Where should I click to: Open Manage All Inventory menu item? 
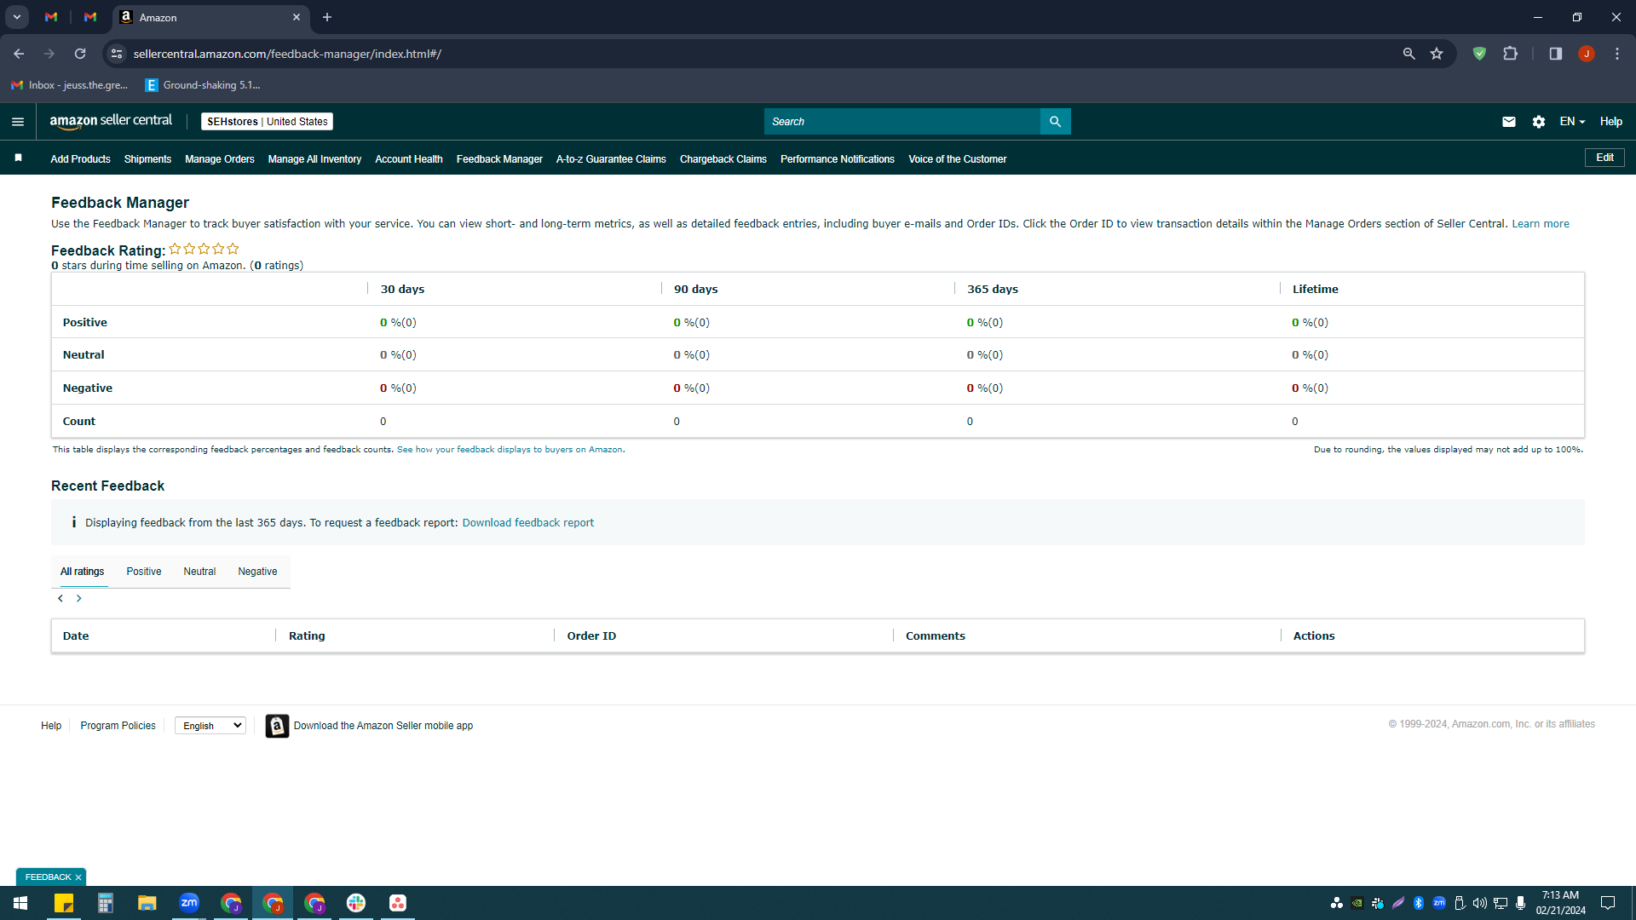(314, 159)
